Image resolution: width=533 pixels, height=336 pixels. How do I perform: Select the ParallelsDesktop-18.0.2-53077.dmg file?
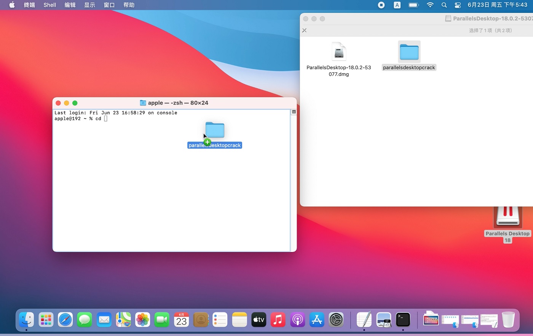(x=339, y=59)
